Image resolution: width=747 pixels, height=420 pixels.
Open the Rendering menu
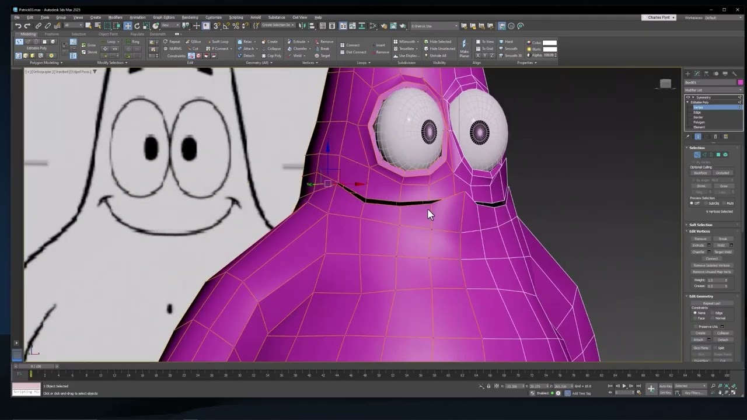click(190, 17)
